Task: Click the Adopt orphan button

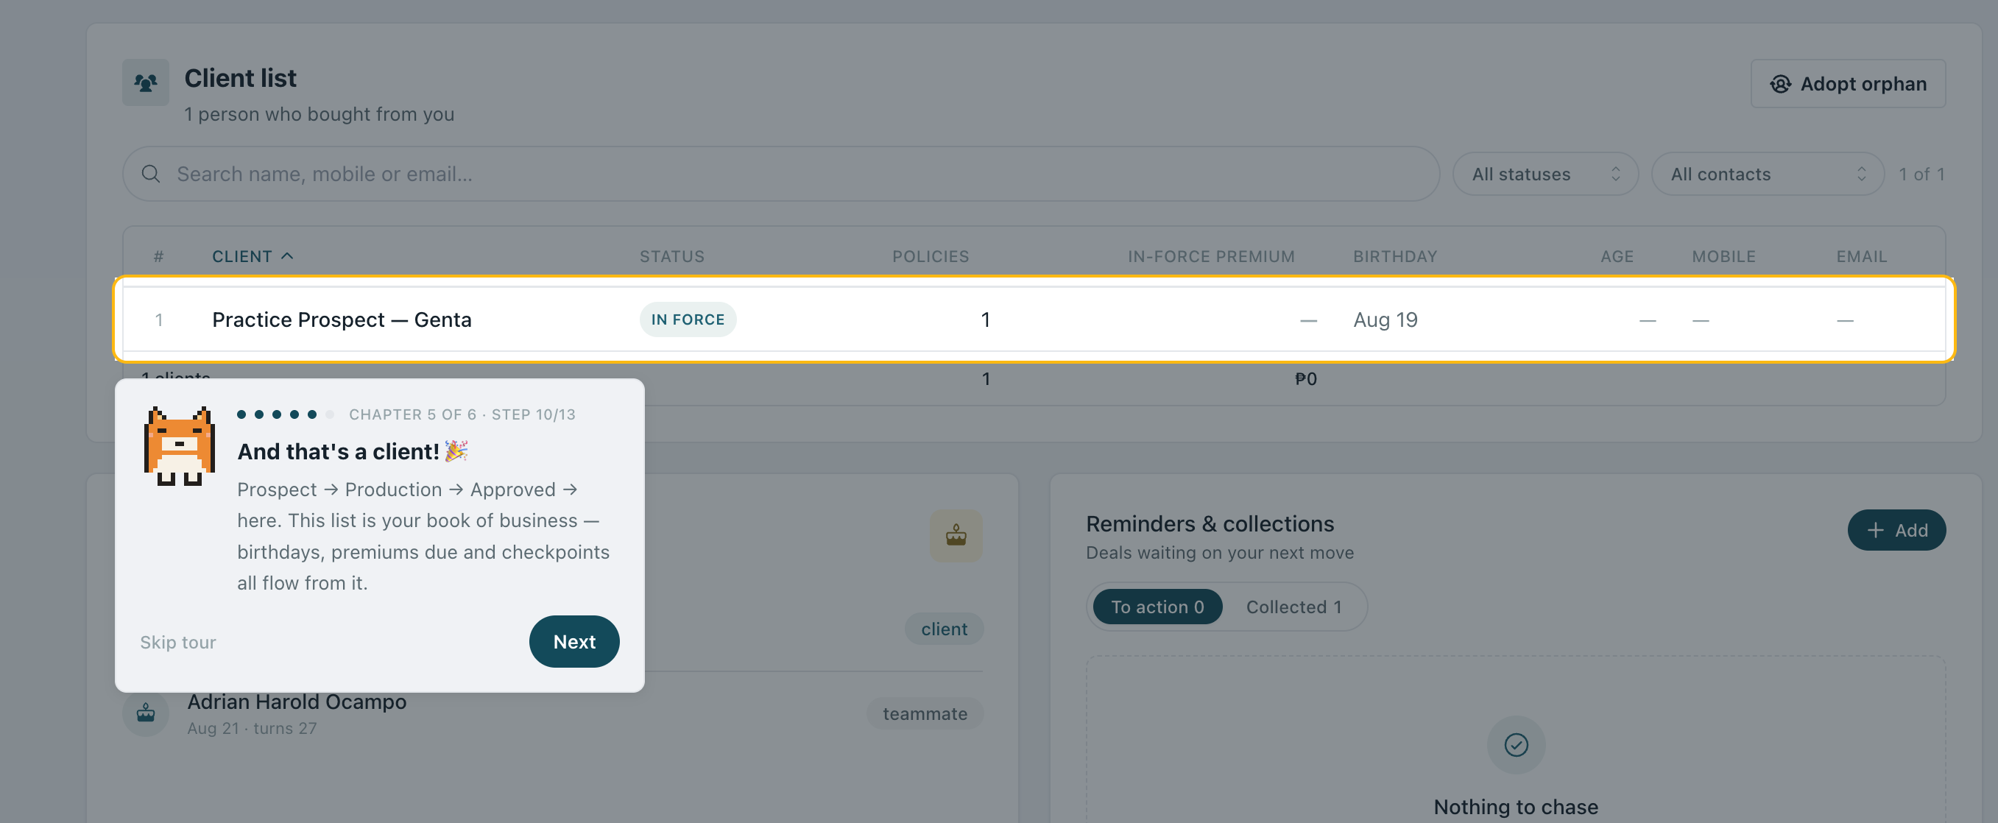Action: [1848, 84]
